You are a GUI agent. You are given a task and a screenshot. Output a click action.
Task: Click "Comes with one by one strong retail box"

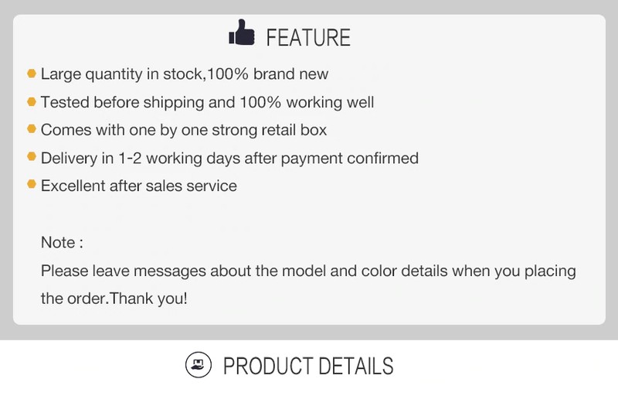[184, 130]
